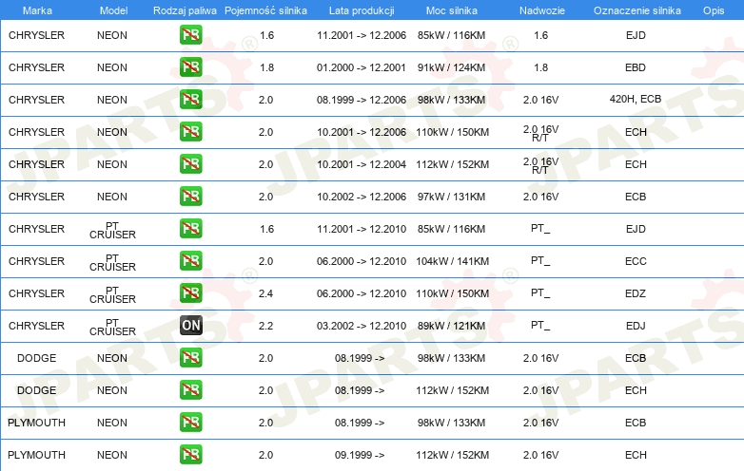Screen dimensions: 744x471
Task: Click the ON diesel fuel icon
Action: [x=190, y=326]
